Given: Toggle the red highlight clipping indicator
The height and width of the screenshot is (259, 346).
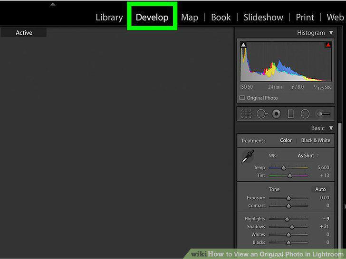Looking at the screenshot, I should click(x=328, y=45).
